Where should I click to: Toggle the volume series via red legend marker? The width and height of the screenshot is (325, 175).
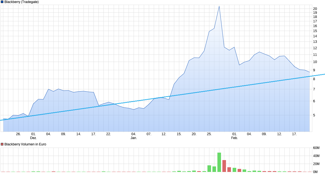point(2,144)
